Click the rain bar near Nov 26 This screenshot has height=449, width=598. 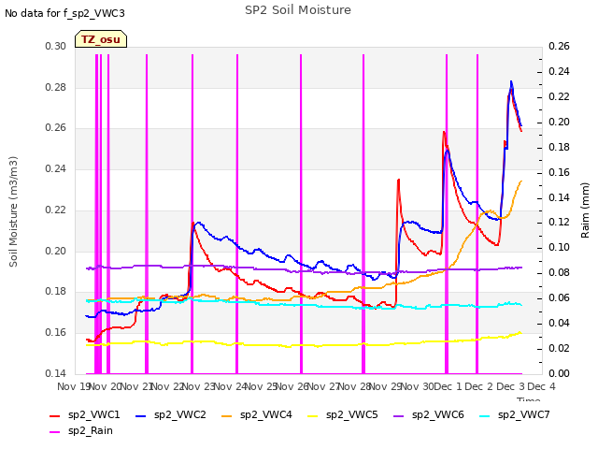(301, 214)
